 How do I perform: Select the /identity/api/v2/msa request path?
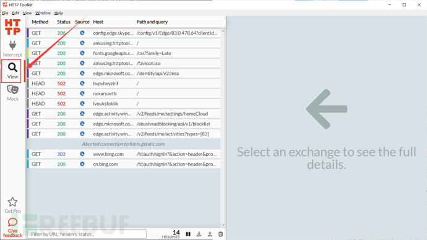tap(158, 73)
